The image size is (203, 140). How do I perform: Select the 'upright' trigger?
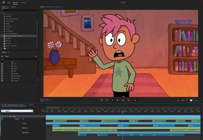coord(16,74)
